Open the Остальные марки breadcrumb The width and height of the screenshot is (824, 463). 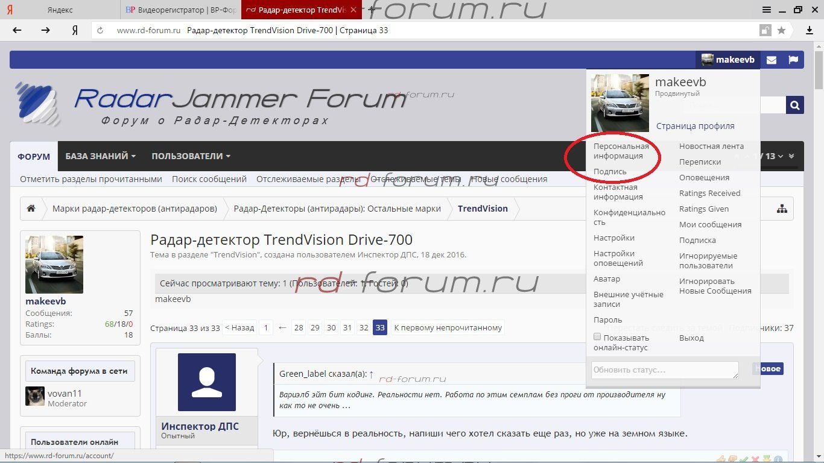tap(337, 209)
